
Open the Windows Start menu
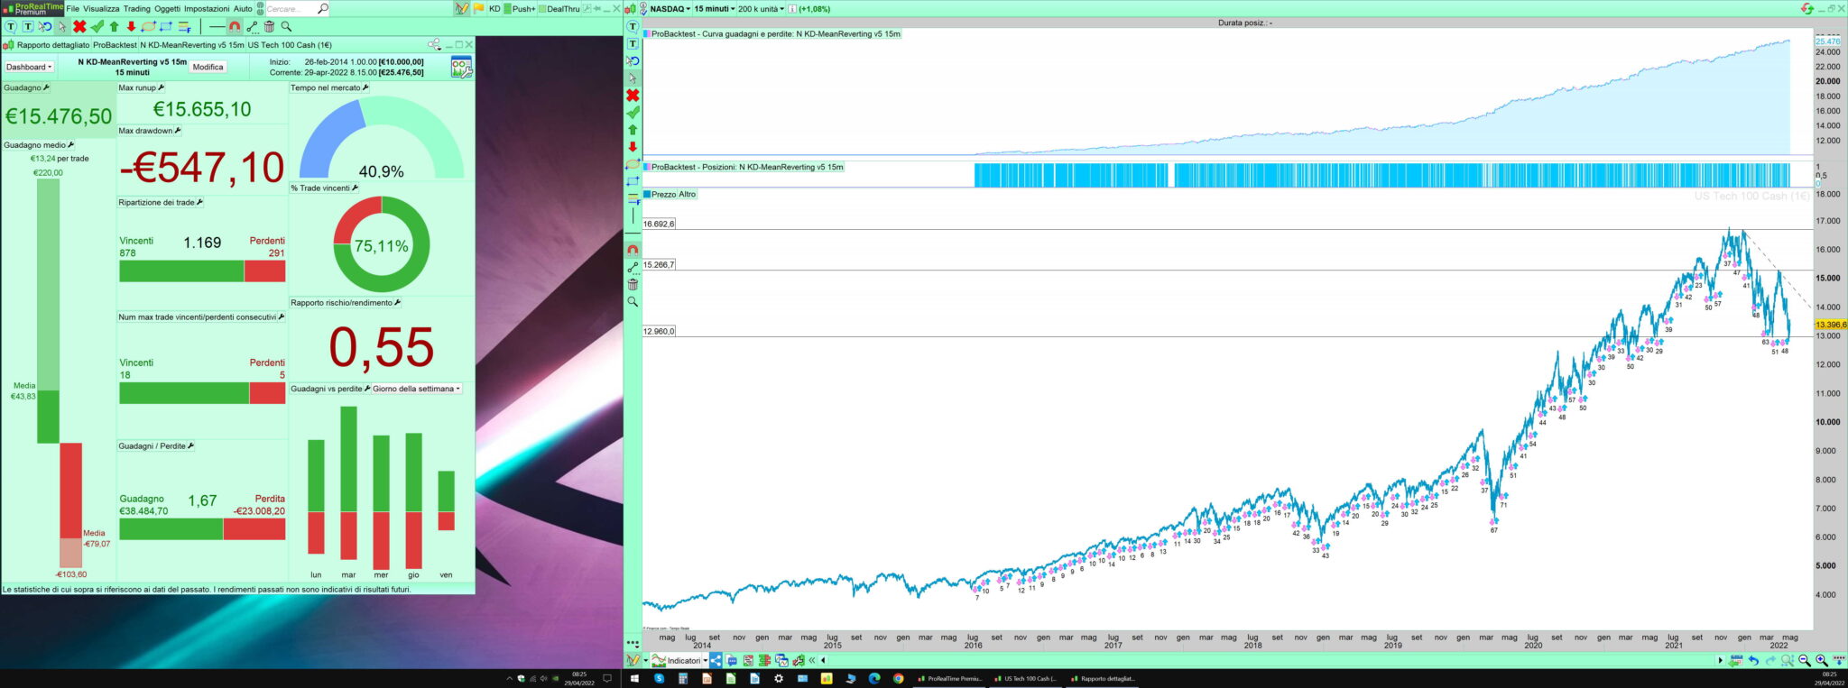(x=634, y=679)
